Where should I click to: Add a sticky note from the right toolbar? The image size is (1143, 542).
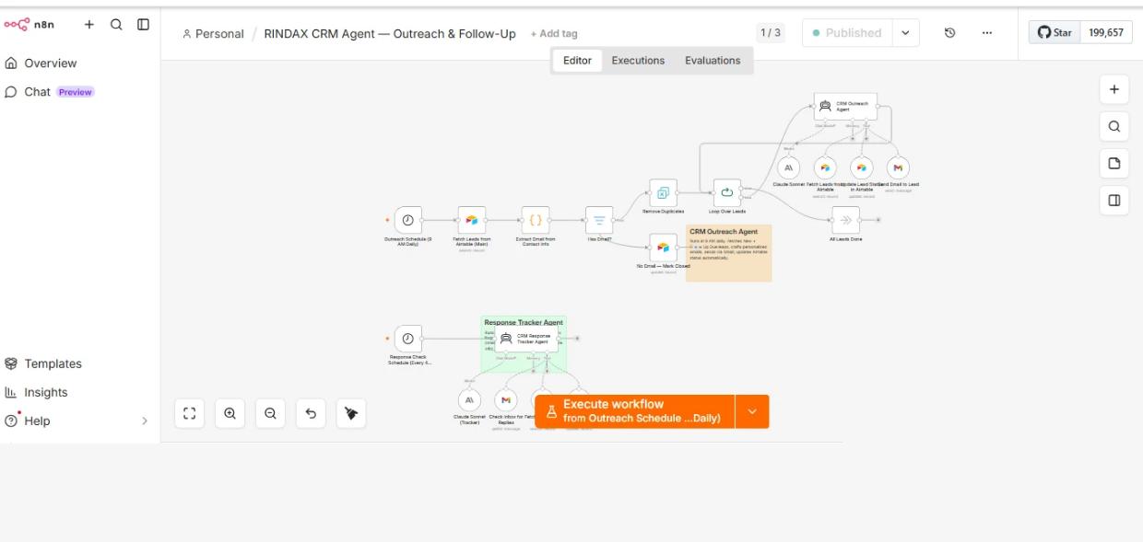1114,163
